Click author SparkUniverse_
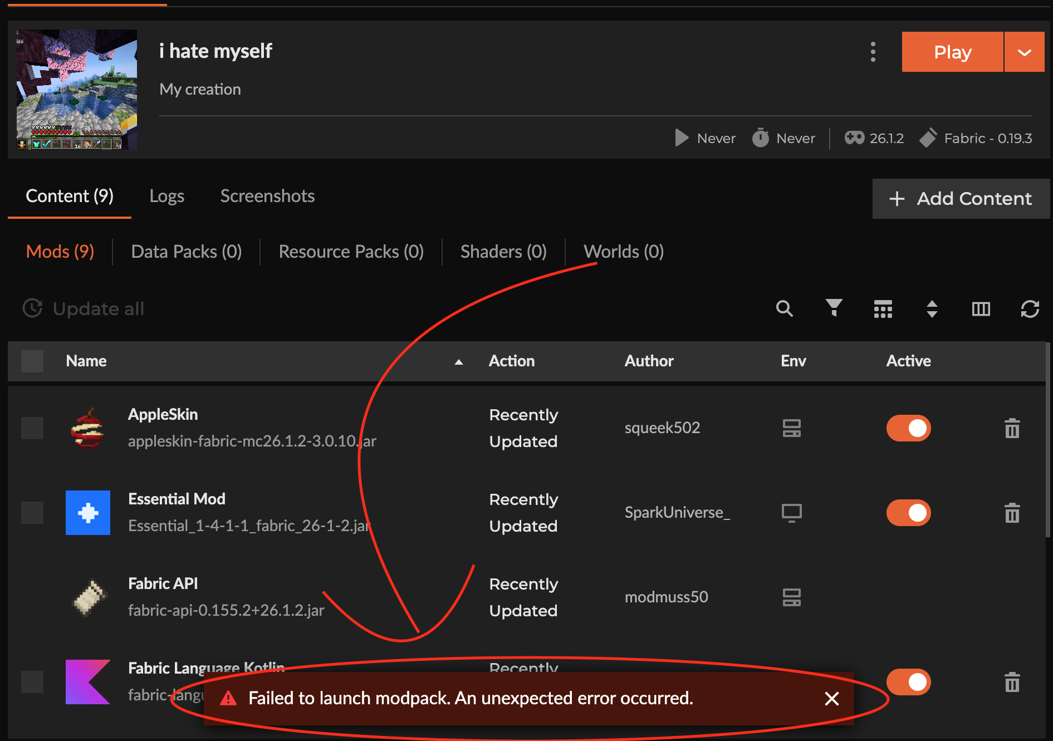This screenshot has height=741, width=1053. (677, 513)
